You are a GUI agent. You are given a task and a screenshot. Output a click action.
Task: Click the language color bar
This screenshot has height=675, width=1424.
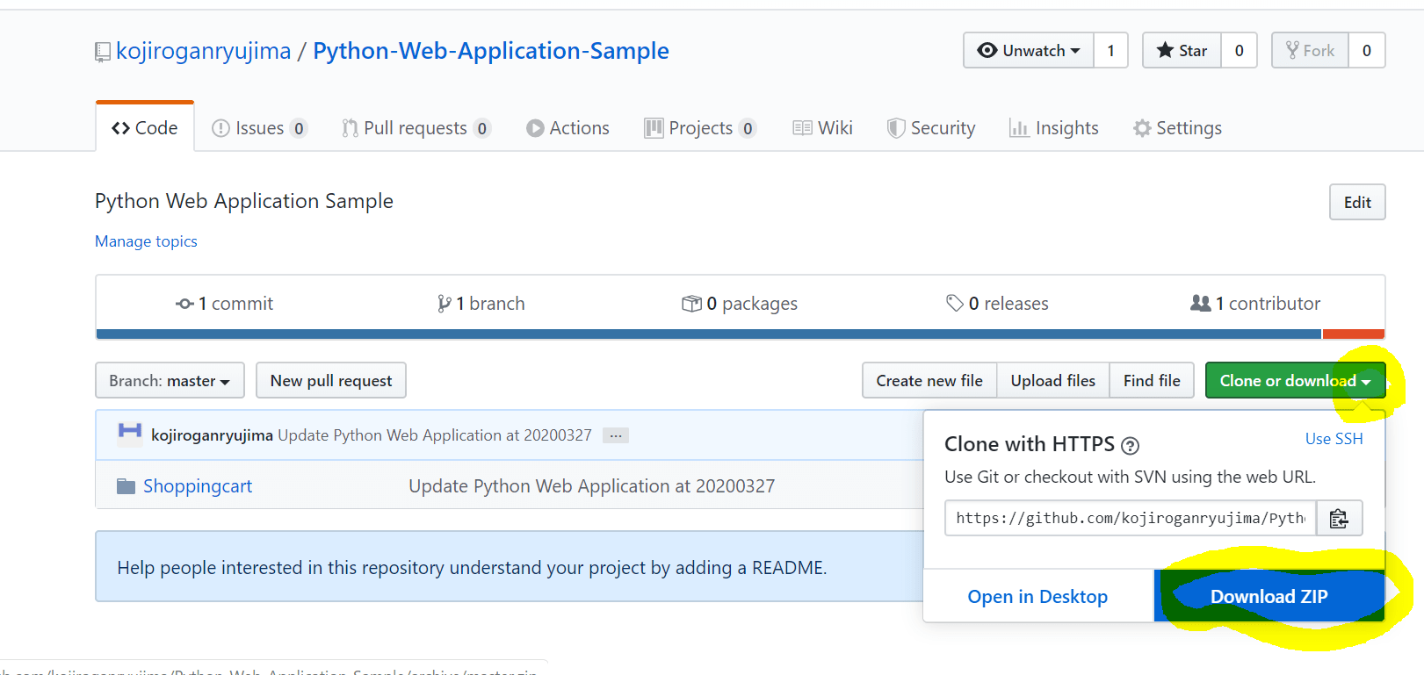(x=741, y=334)
